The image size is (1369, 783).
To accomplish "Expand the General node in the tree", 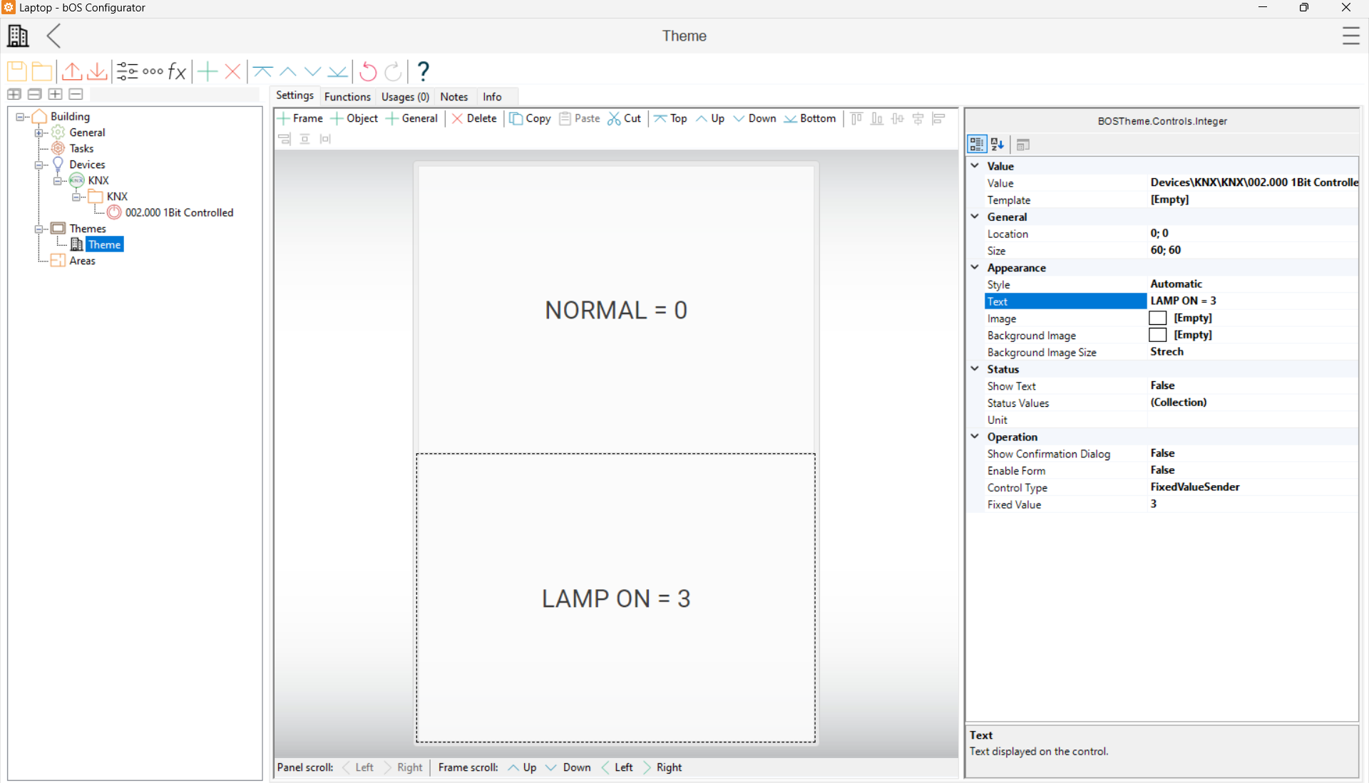I will pyautogui.click(x=39, y=133).
